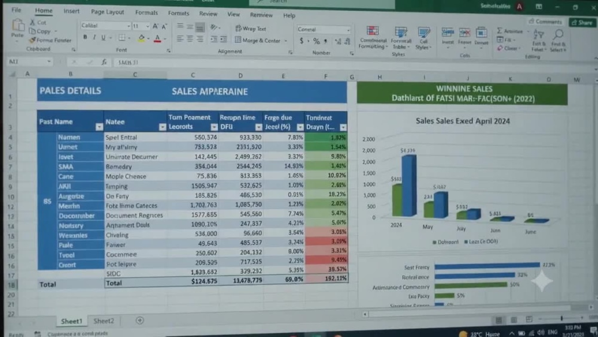Open Reupn time column filter arrow
This screenshot has width=598, height=337.
258,127
